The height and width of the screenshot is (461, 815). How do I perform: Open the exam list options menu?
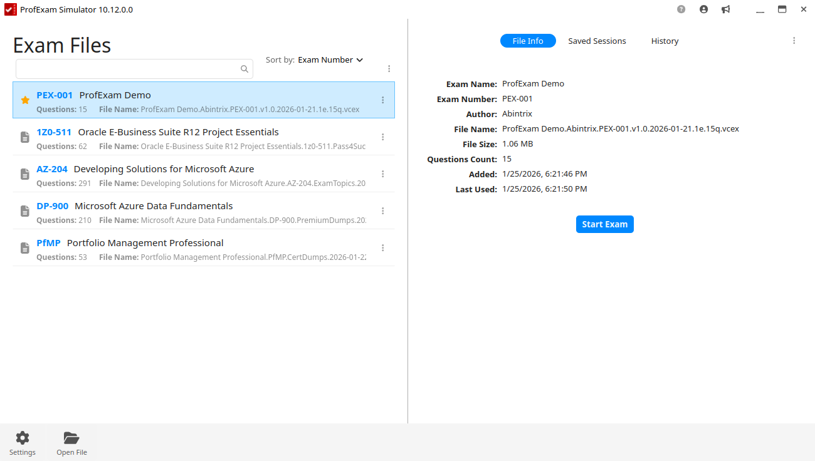click(x=389, y=69)
